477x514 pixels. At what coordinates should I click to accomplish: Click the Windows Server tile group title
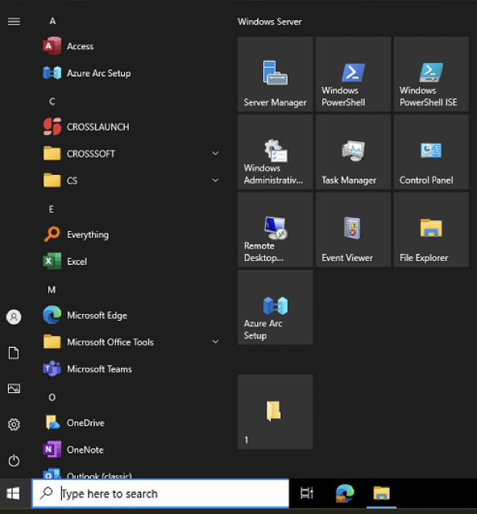pos(269,22)
